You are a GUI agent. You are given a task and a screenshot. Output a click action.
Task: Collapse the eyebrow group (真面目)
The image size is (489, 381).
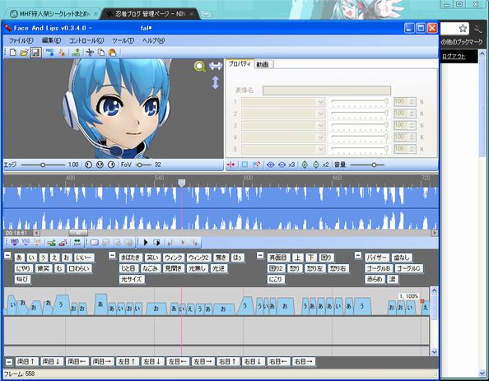[260, 256]
